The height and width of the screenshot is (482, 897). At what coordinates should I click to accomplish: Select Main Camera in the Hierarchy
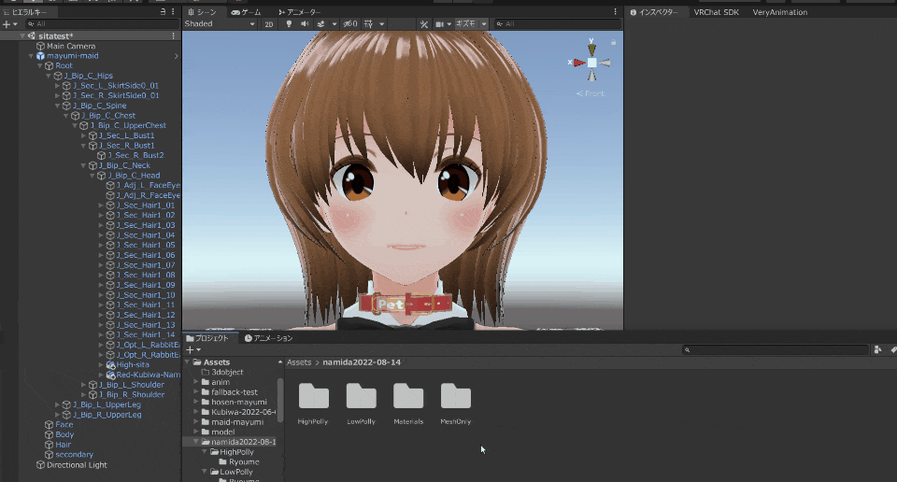click(x=70, y=46)
